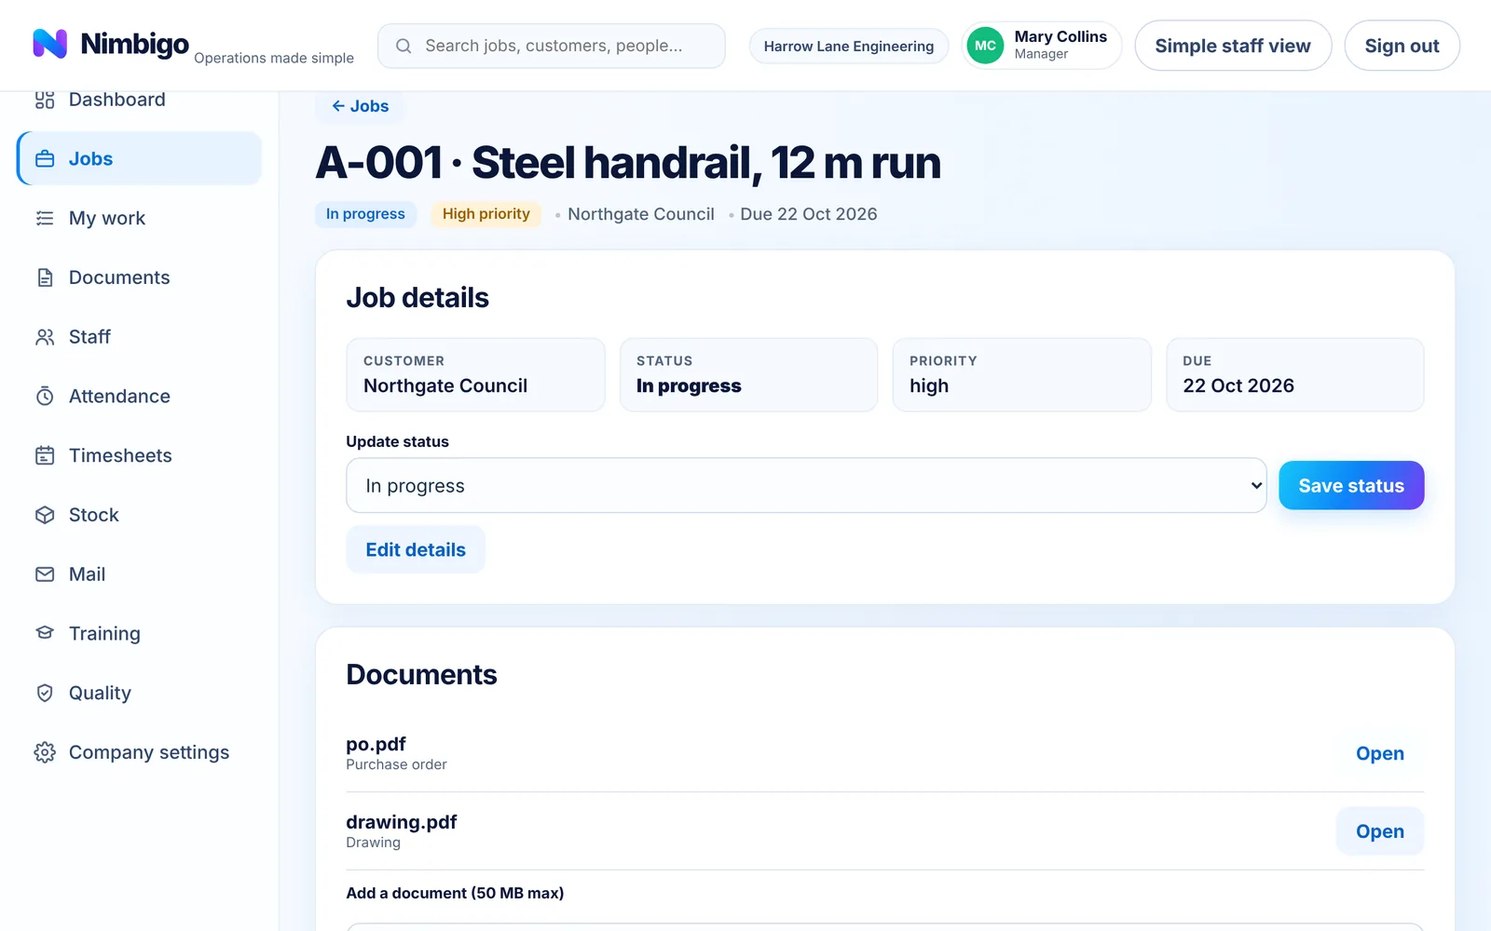Expand the Update status dropdown
The height and width of the screenshot is (931, 1491).
pyautogui.click(x=806, y=485)
